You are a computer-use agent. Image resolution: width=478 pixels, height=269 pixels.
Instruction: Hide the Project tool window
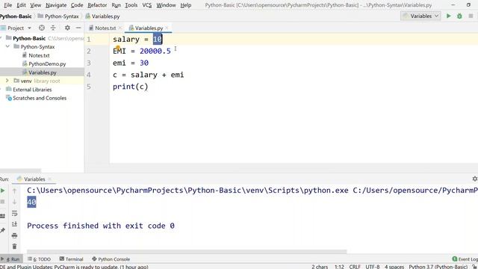[78, 28]
